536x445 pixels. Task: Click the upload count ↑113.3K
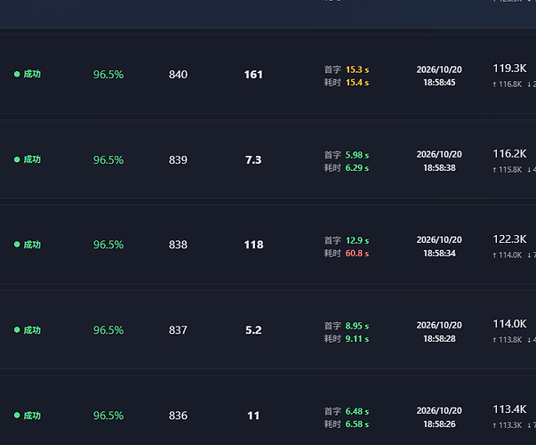pyautogui.click(x=508, y=425)
